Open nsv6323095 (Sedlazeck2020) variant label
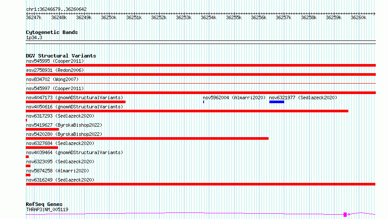 (x=60, y=162)
